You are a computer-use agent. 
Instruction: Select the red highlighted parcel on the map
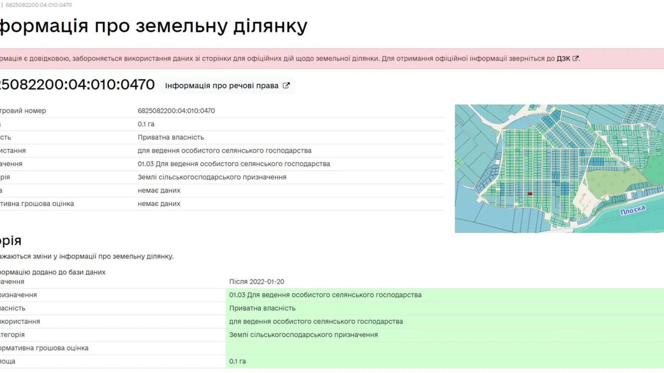530,194
